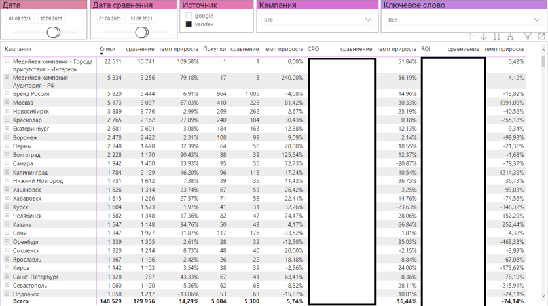Click the table vertical scrollbar thumb
548x306 pixels.
(x=543, y=60)
